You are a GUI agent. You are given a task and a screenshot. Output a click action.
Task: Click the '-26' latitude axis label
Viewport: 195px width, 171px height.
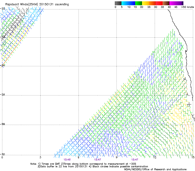2,95
